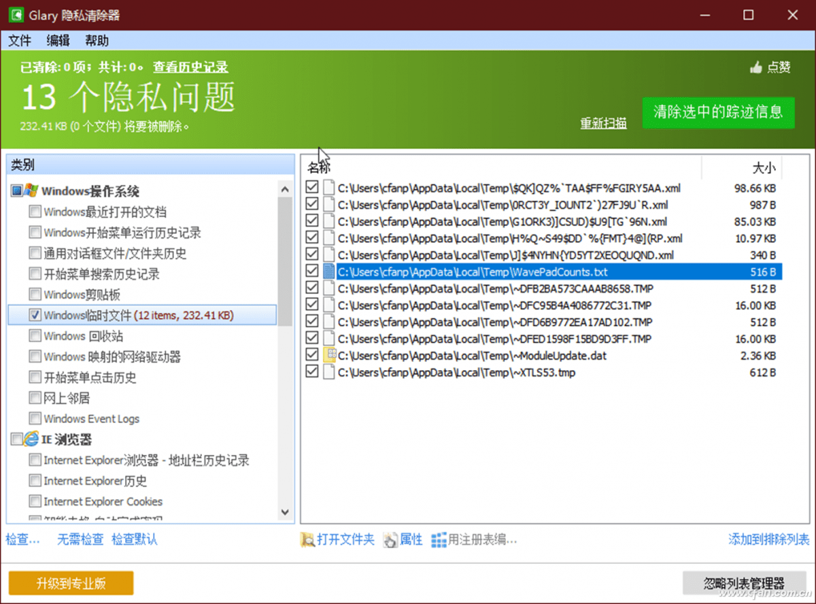
Task: Click the Glary app logo icon in title bar
Action: 16,14
